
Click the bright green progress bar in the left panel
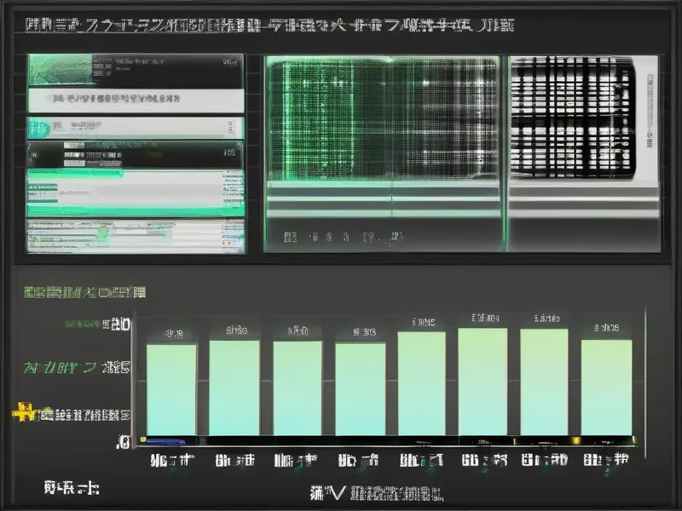(75, 174)
